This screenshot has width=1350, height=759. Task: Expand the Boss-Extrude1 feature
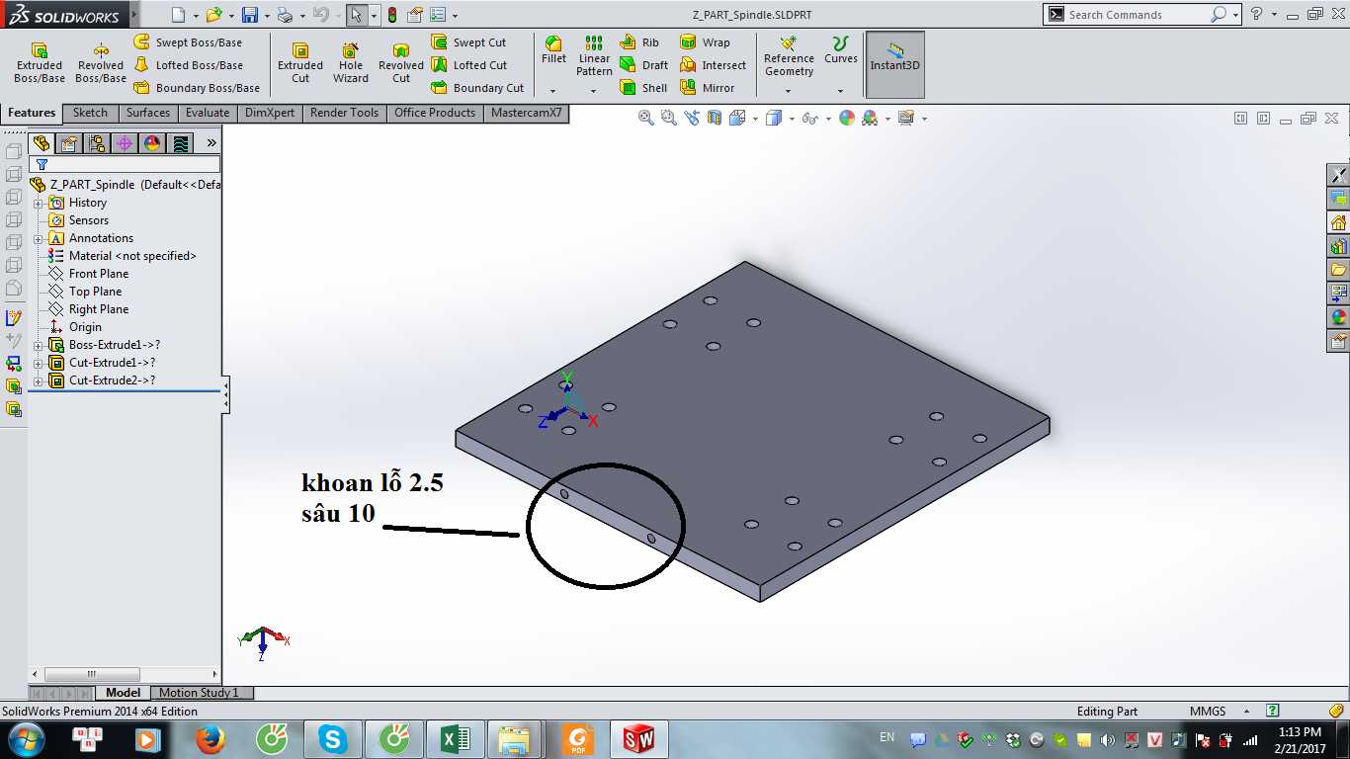(x=39, y=345)
